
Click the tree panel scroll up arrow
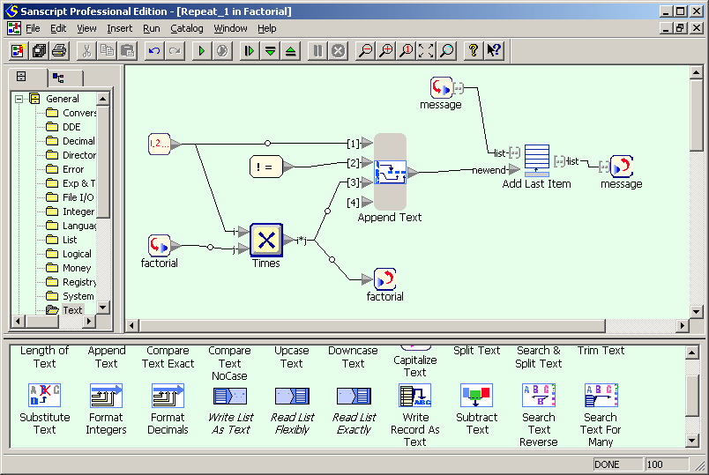click(103, 99)
